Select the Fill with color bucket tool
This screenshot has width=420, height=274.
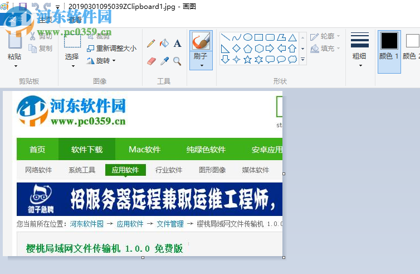click(x=164, y=43)
